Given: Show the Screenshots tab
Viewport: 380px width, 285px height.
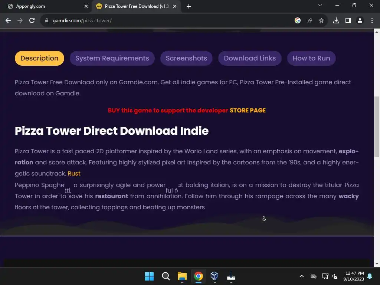Looking at the screenshot, I should [x=186, y=58].
